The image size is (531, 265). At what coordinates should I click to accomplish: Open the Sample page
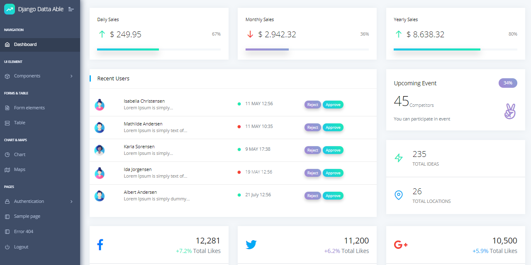tap(27, 216)
